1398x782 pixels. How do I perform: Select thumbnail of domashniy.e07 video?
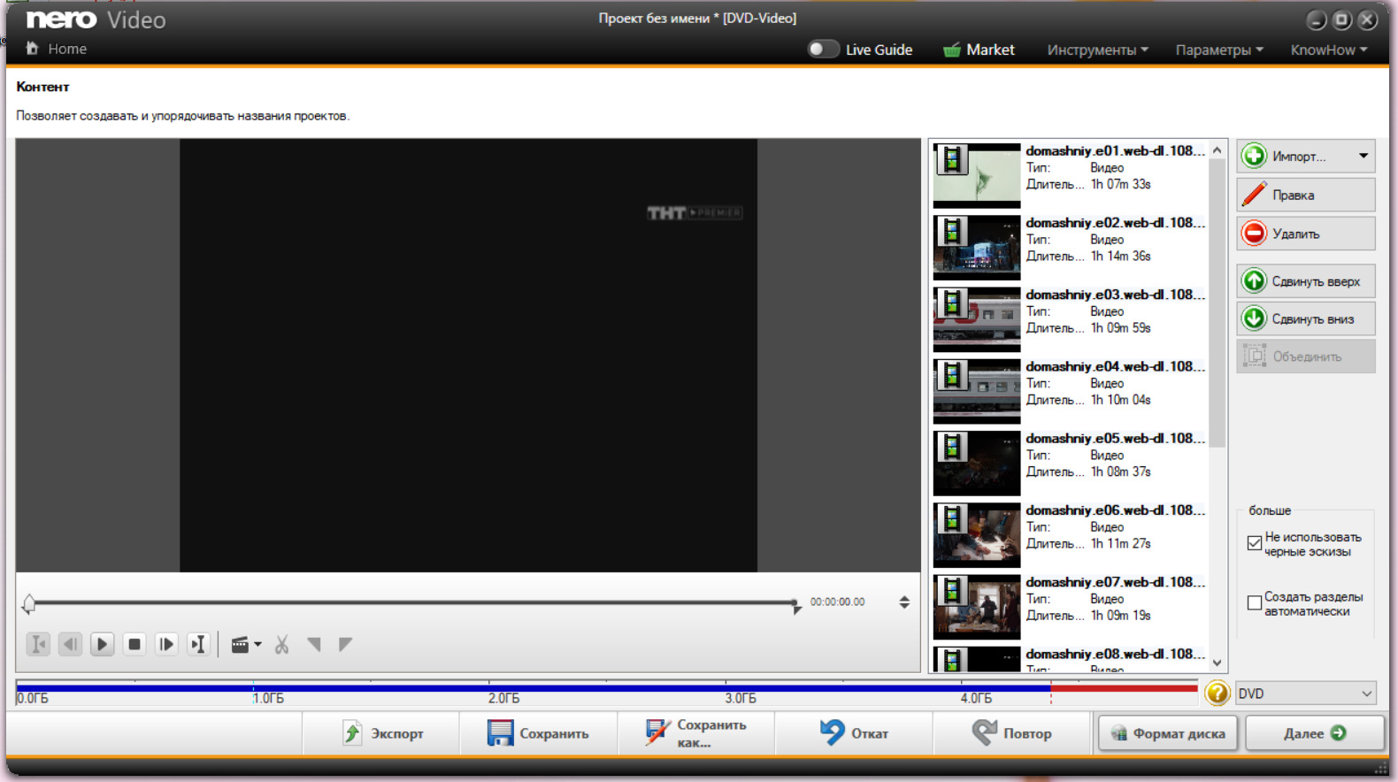977,607
